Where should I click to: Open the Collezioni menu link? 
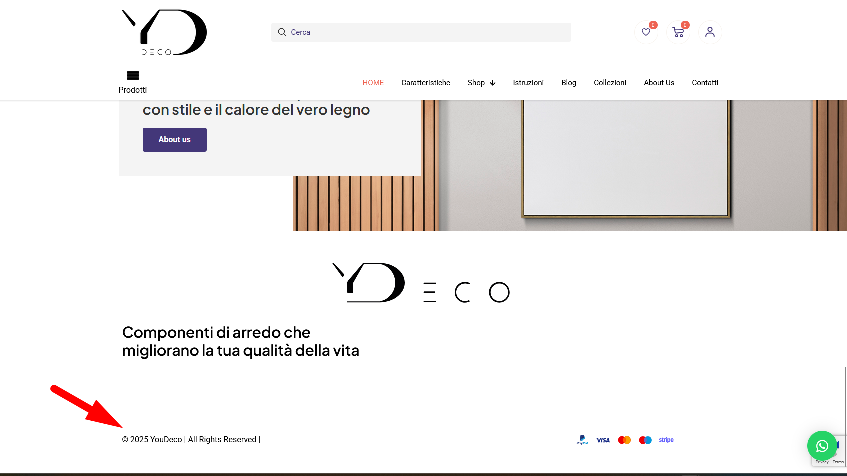point(610,83)
